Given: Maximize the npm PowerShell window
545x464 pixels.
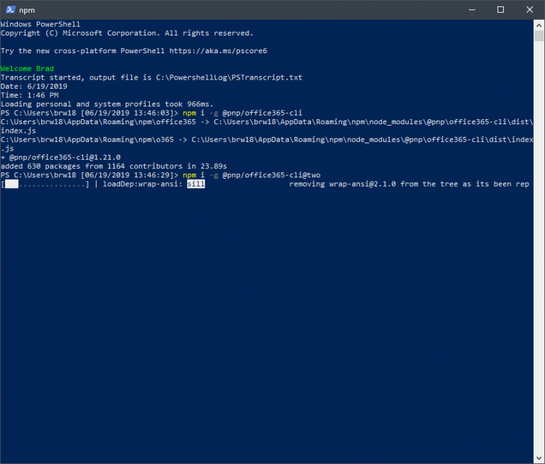Looking at the screenshot, I should [500, 10].
